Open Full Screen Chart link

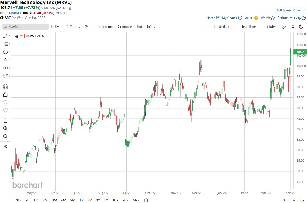[291, 10]
